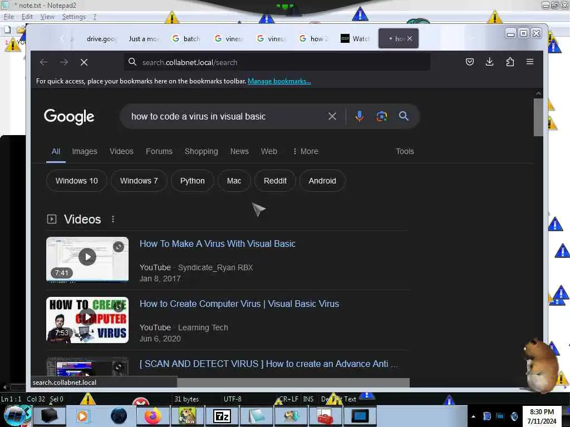Screen dimensions: 570x427
Task: Open the monitor screen taskbar icon
Action: pyautogui.click(x=360, y=416)
